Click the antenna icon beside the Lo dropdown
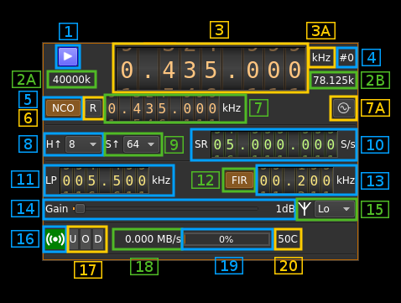 (305, 209)
